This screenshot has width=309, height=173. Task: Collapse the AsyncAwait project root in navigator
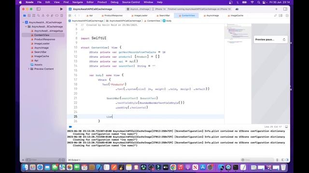[x=23, y=23]
